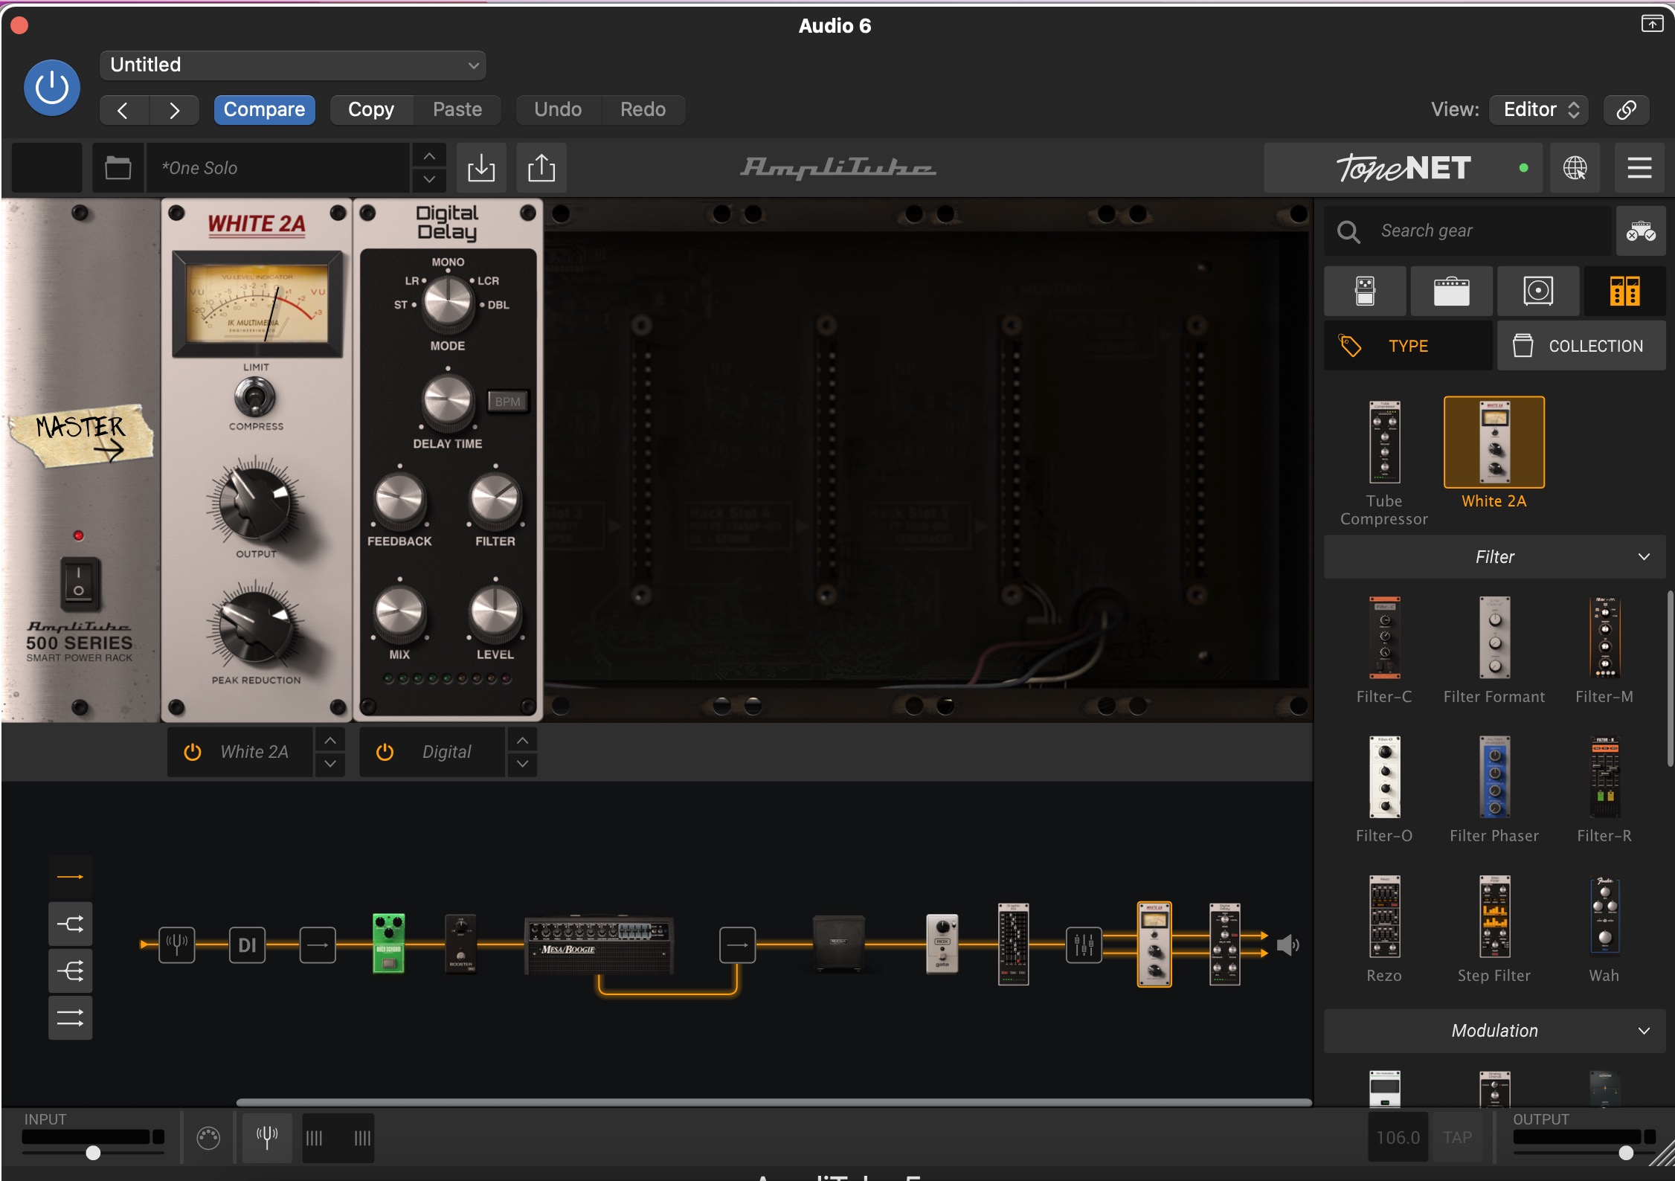The height and width of the screenshot is (1181, 1675).
Task: Switch to the TYPE tab
Action: [x=1408, y=346]
